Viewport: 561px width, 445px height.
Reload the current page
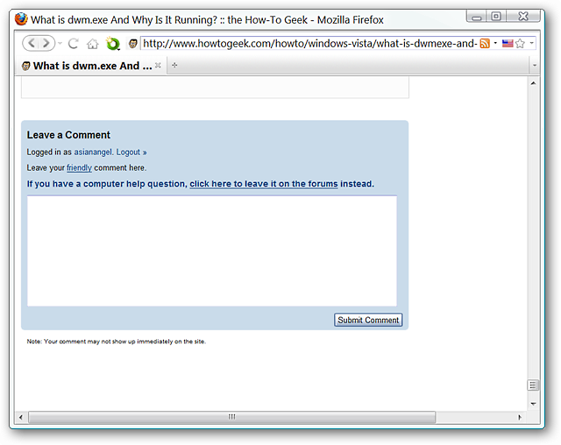[x=74, y=43]
